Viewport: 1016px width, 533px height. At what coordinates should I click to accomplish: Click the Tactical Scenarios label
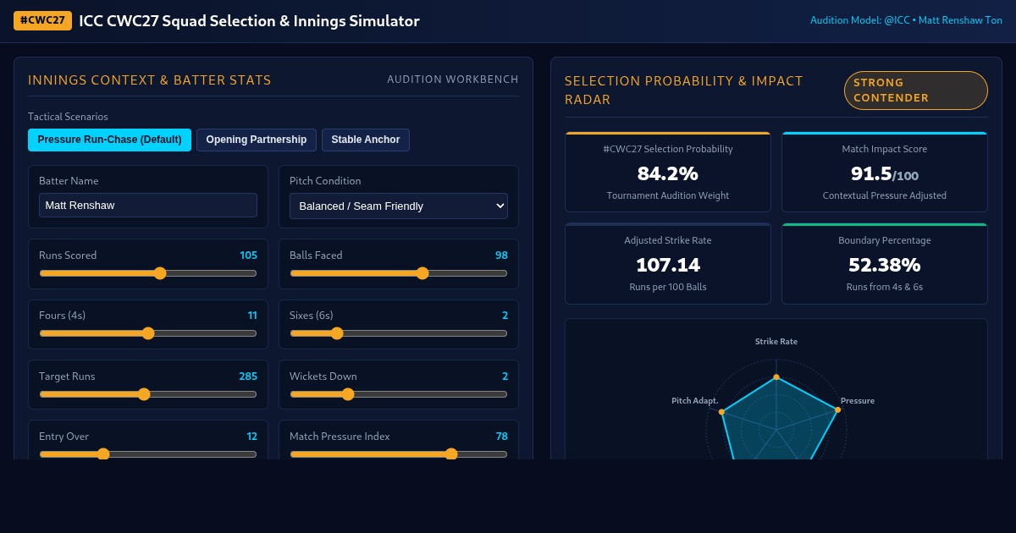pyautogui.click(x=68, y=117)
